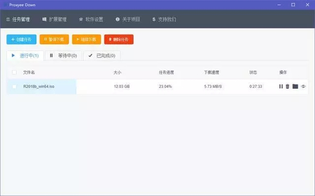Open the 关于项目 menu item

(x=128, y=19)
